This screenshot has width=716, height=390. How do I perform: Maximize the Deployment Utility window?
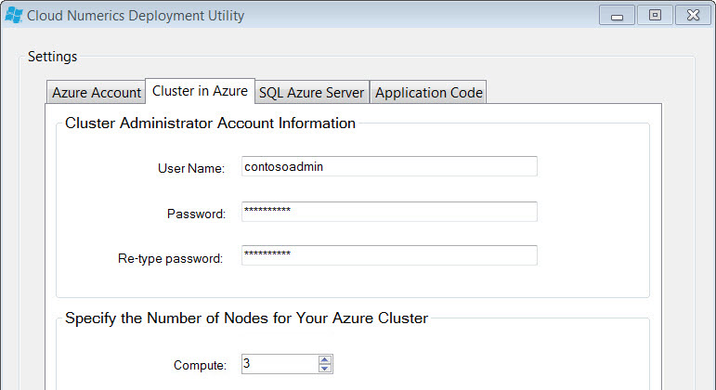(x=655, y=16)
